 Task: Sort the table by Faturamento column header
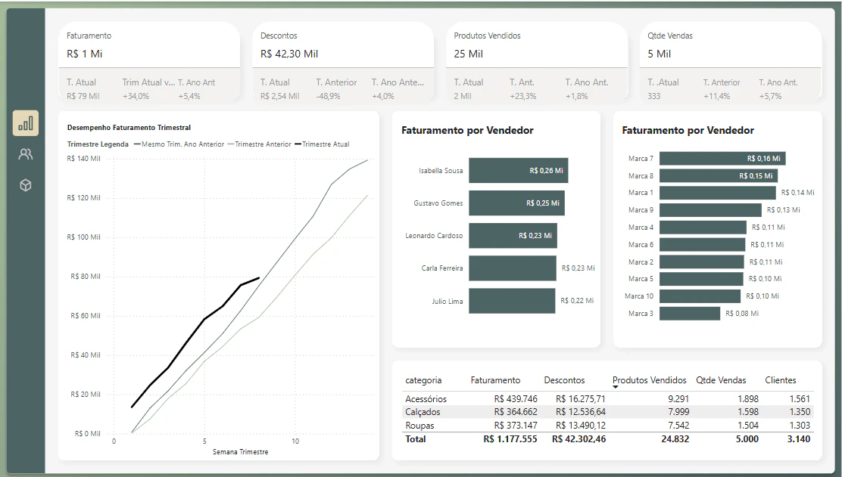tap(495, 380)
